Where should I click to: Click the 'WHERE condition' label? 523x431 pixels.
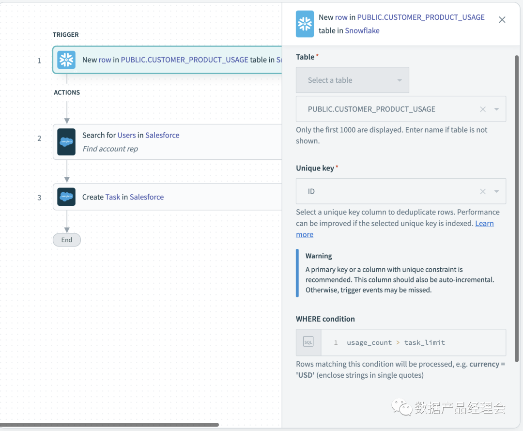(x=325, y=319)
